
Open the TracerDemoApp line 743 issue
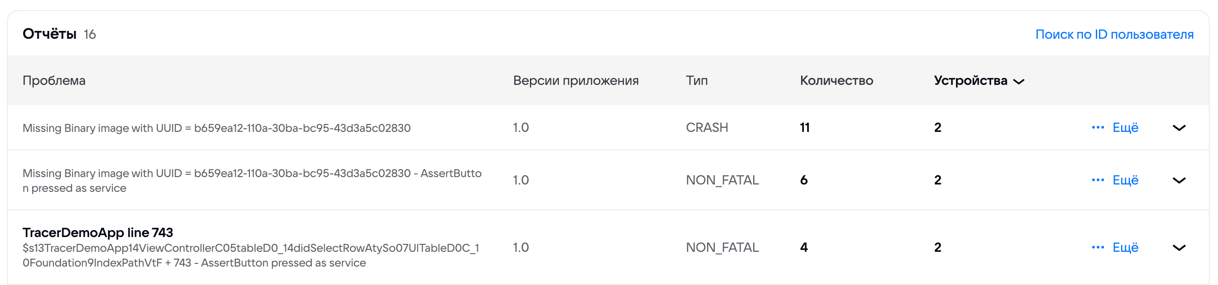click(x=98, y=232)
